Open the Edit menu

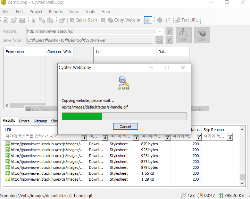[x=19, y=12]
